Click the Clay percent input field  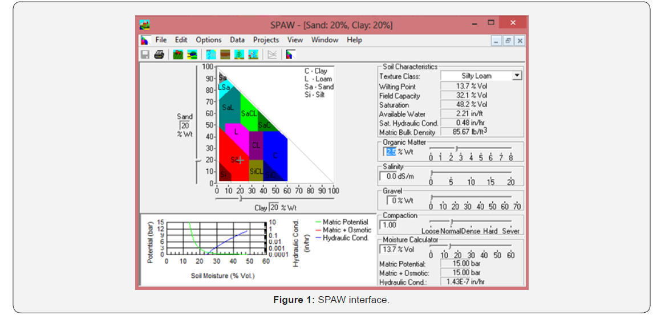(274, 207)
